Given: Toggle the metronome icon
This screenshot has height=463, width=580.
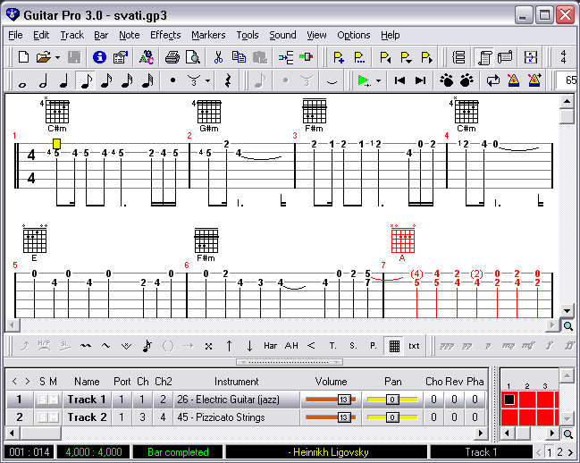Looking at the screenshot, I should pyautogui.click(x=513, y=80).
